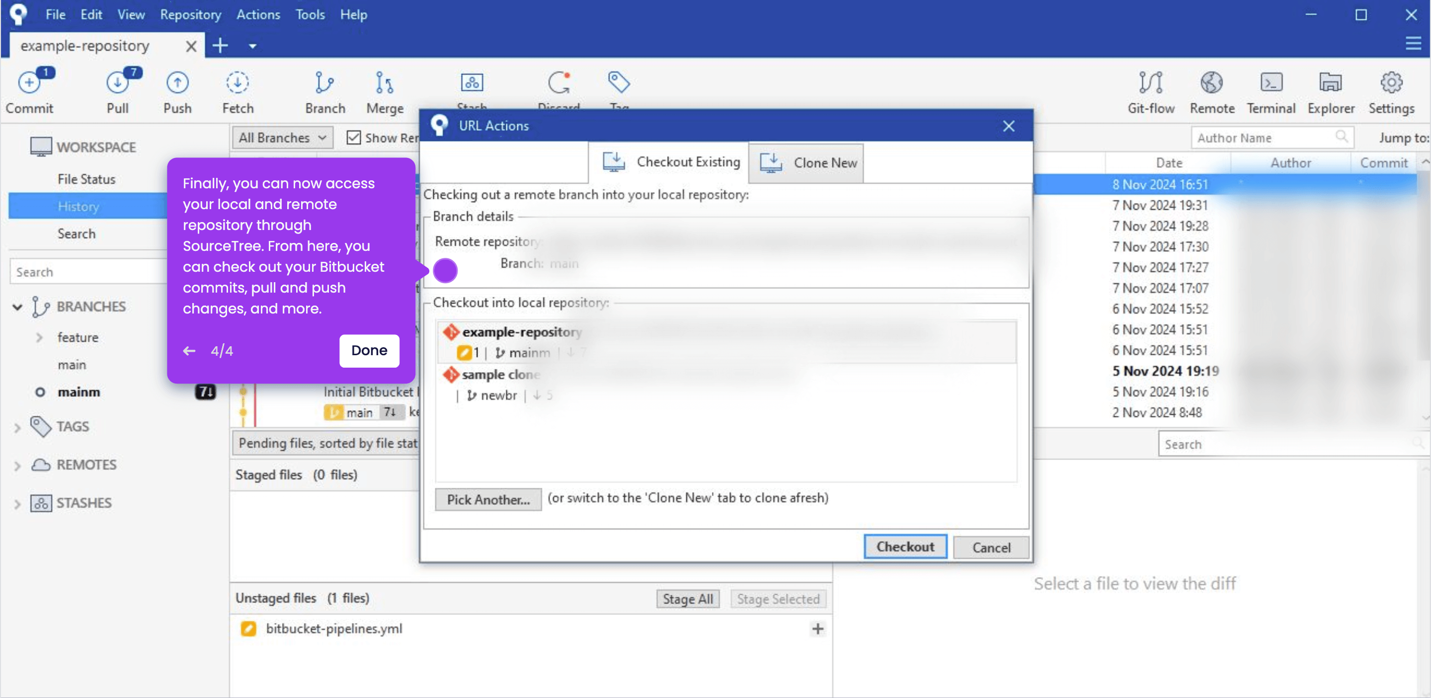Finish the tour with Done
The height and width of the screenshot is (698, 1431).
pos(369,350)
